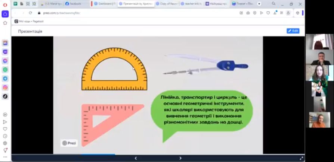Go to next Prezi slide
Screen dimensions: 334x162
(x=180, y=158)
